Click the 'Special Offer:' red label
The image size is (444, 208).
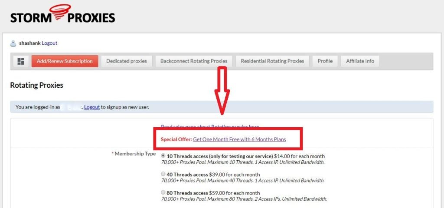(x=176, y=139)
